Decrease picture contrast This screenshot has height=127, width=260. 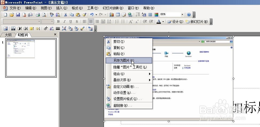pos(26,28)
